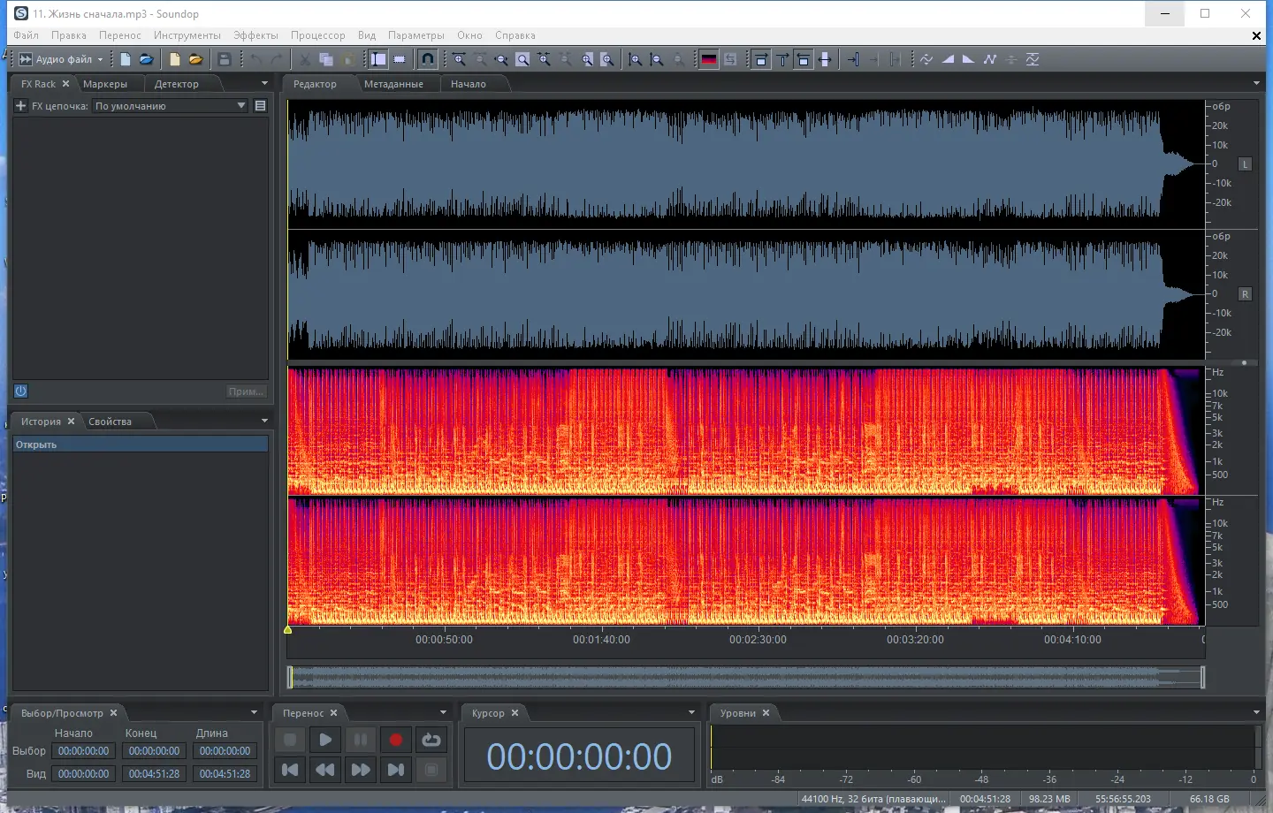Close the История tab
Viewport: 1273px width, 813px height.
[x=71, y=422]
